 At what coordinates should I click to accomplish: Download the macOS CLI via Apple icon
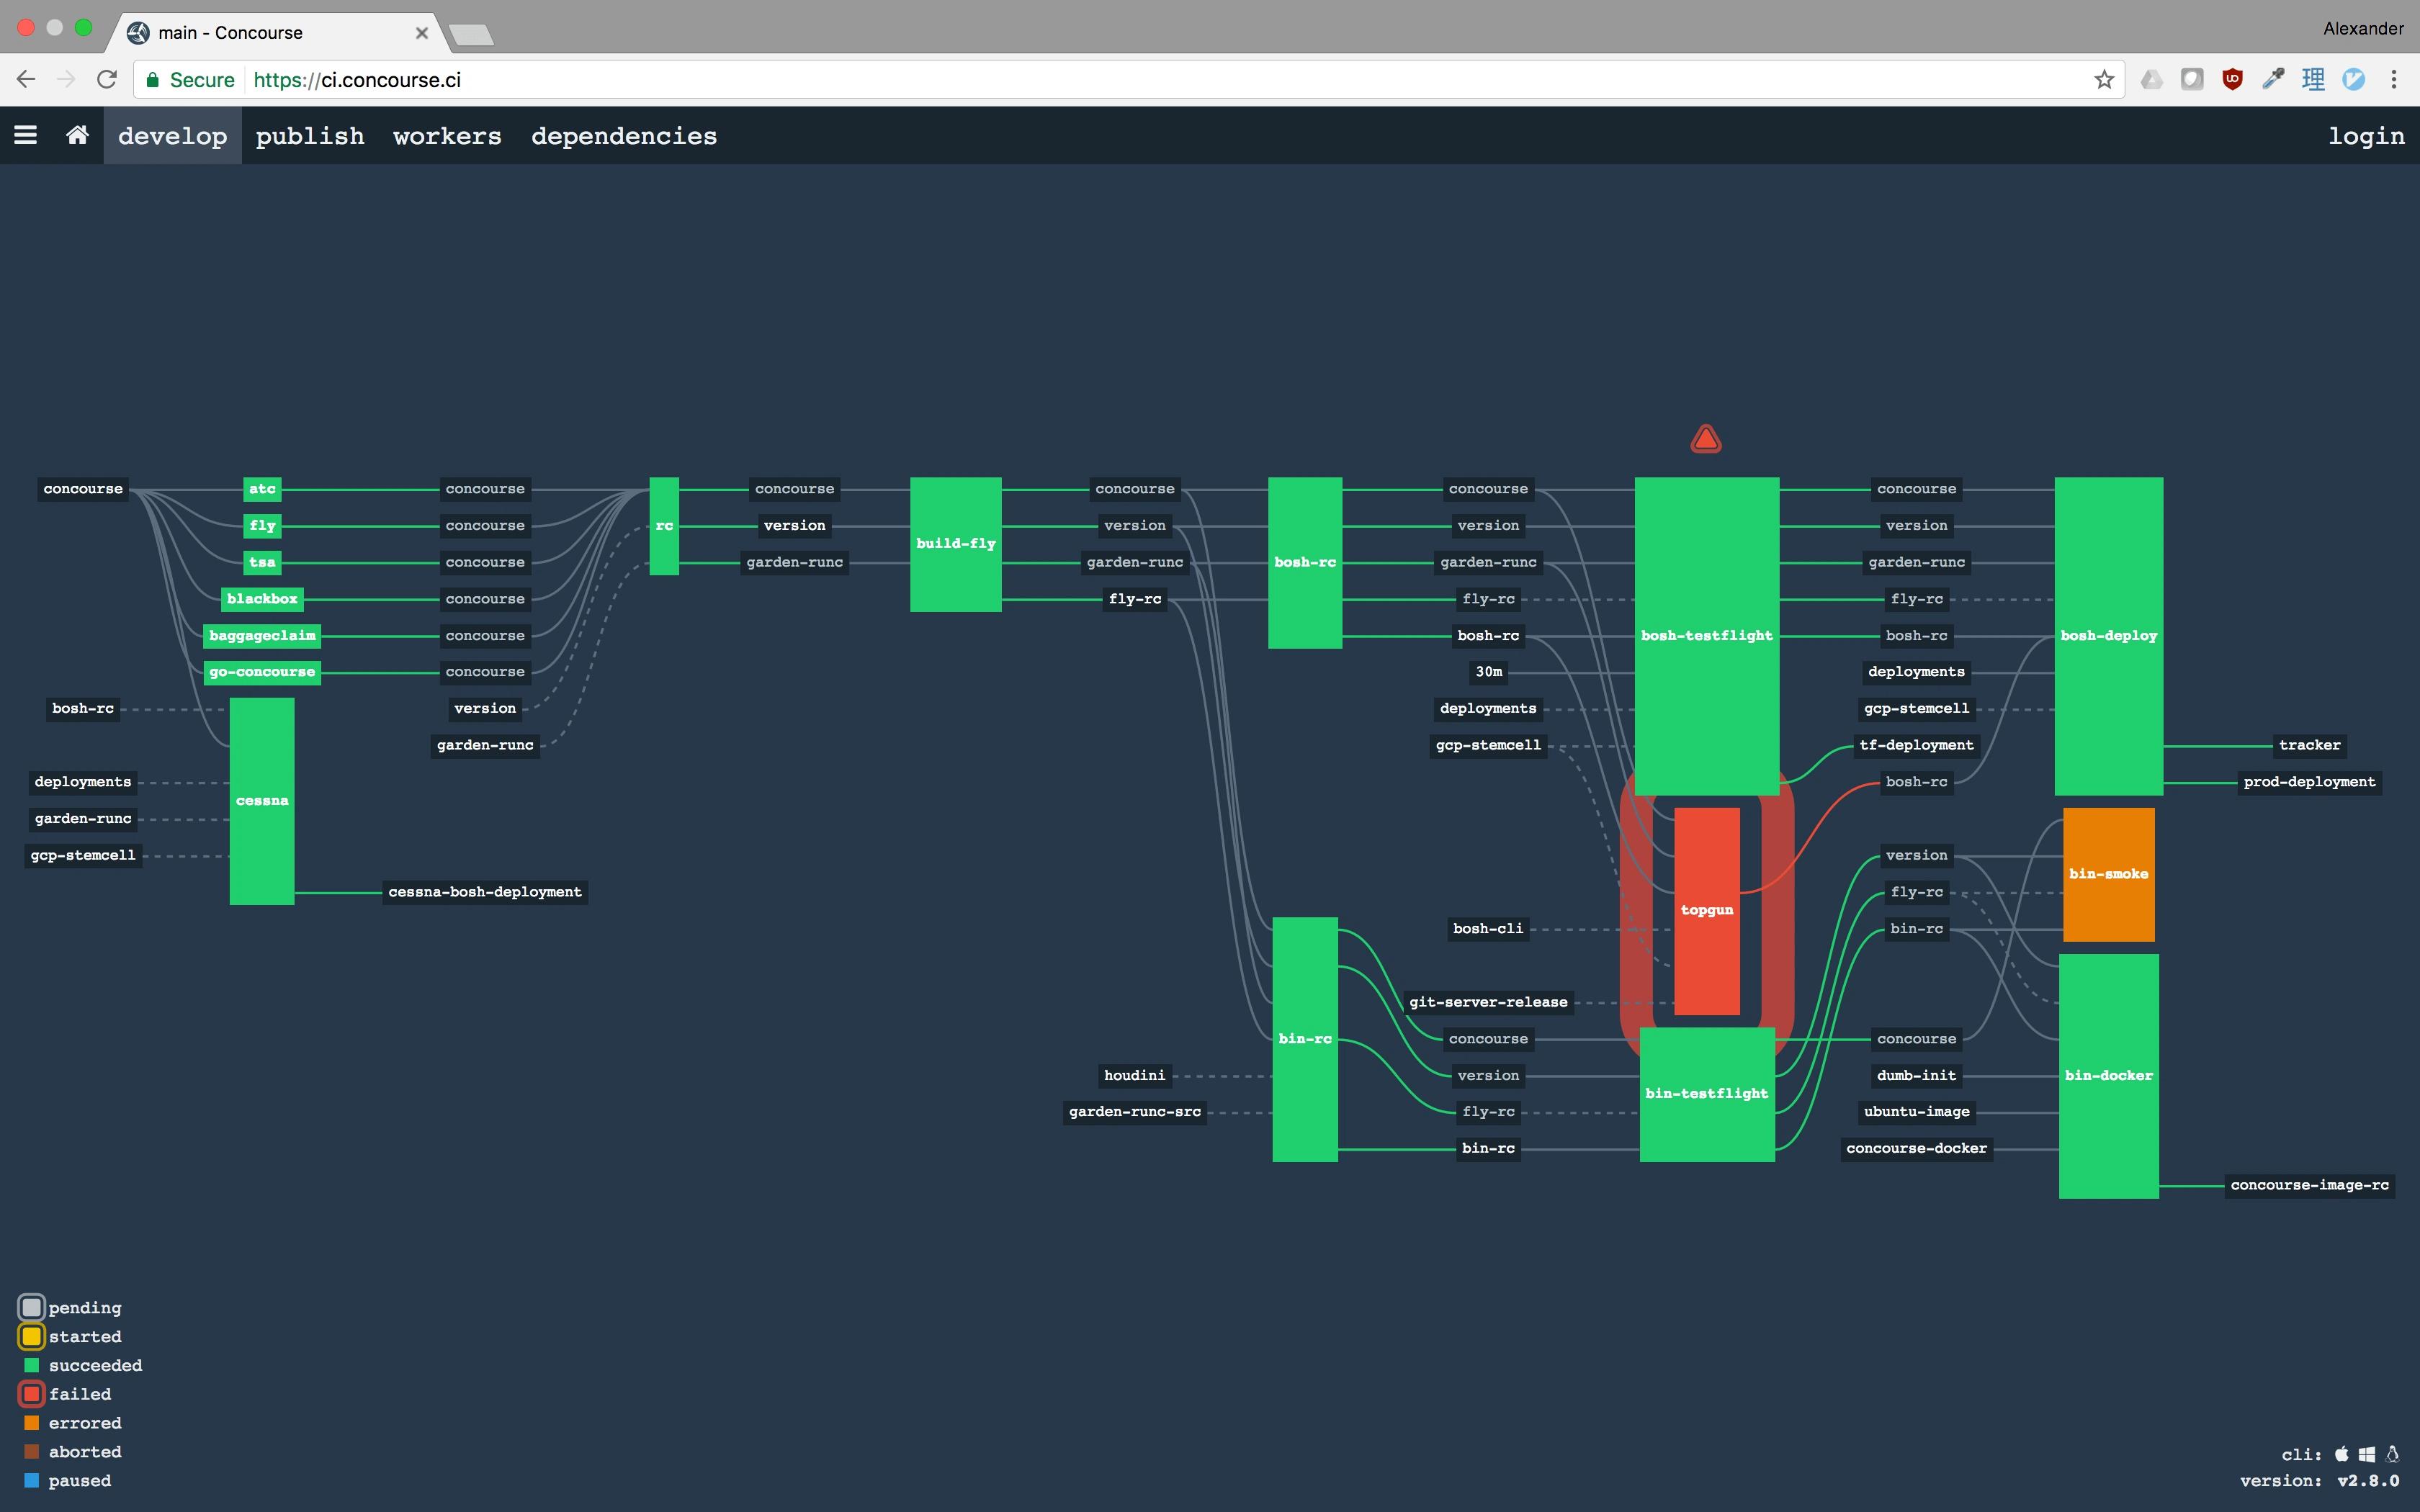[x=2341, y=1454]
